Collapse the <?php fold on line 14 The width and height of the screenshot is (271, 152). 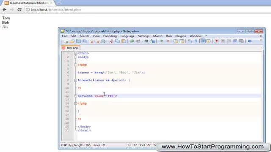[x=75, y=103]
